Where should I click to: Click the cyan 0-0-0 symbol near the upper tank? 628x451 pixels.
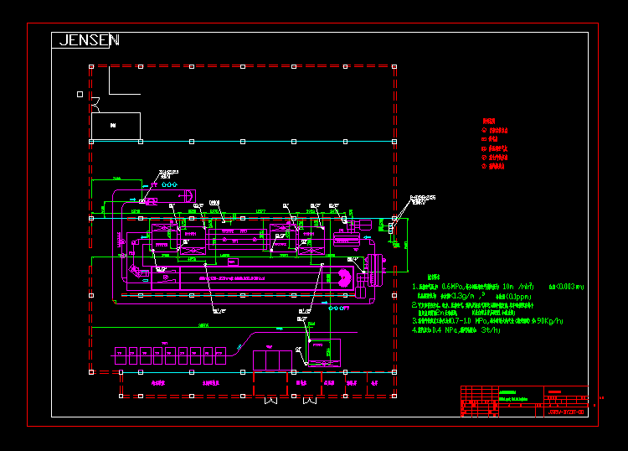click(x=169, y=184)
